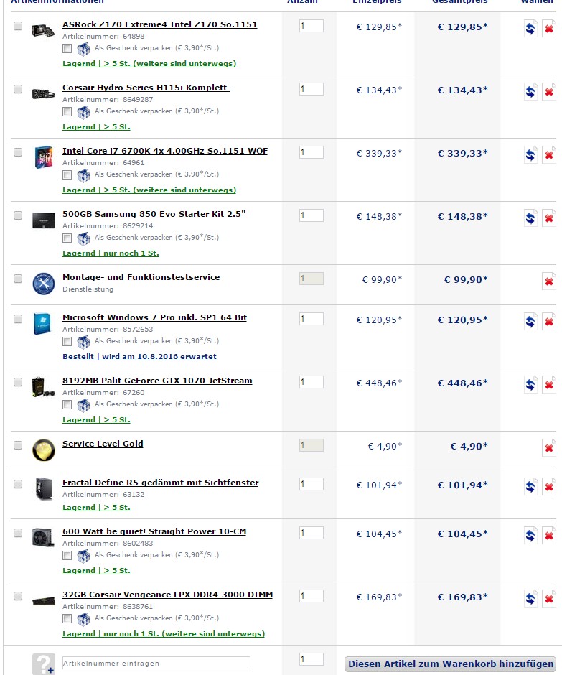The image size is (562, 675).
Task: Click 'Diesen Artikel zum Warenkorb hinzufügen' button
Action: (451, 664)
